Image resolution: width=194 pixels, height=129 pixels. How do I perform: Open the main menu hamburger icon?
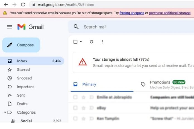9,27
